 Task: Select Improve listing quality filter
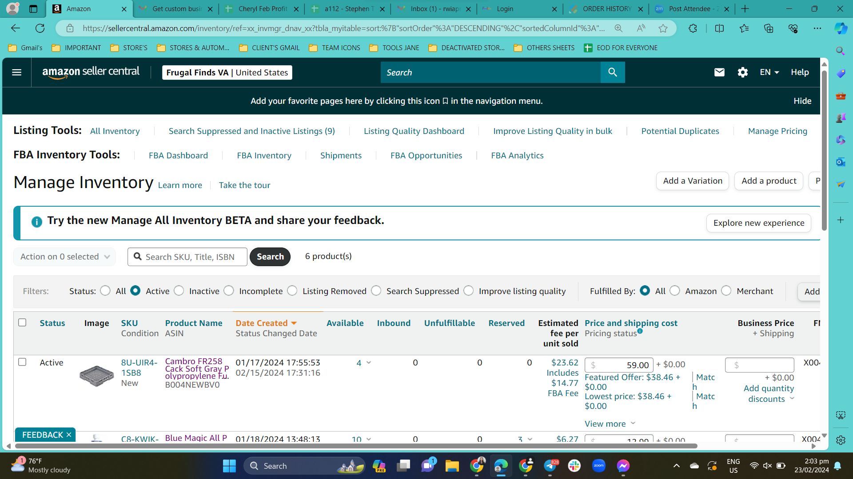click(x=469, y=291)
